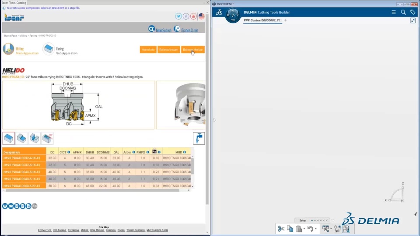The width and height of the screenshot is (420, 236).
Task: Open the Multifunction Tools site map link
Action: (x=157, y=230)
